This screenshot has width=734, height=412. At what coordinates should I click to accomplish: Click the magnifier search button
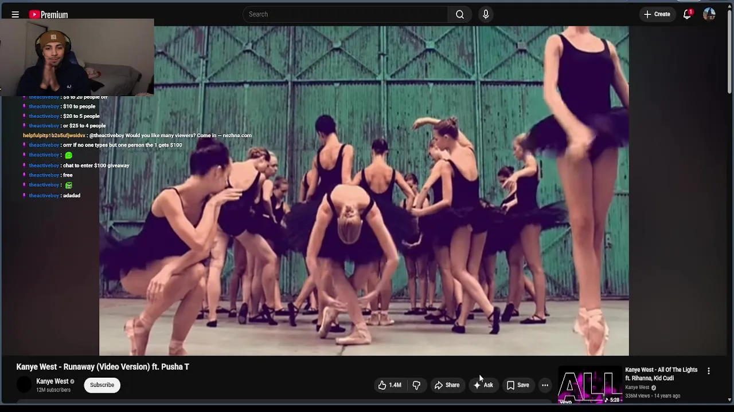pos(460,14)
